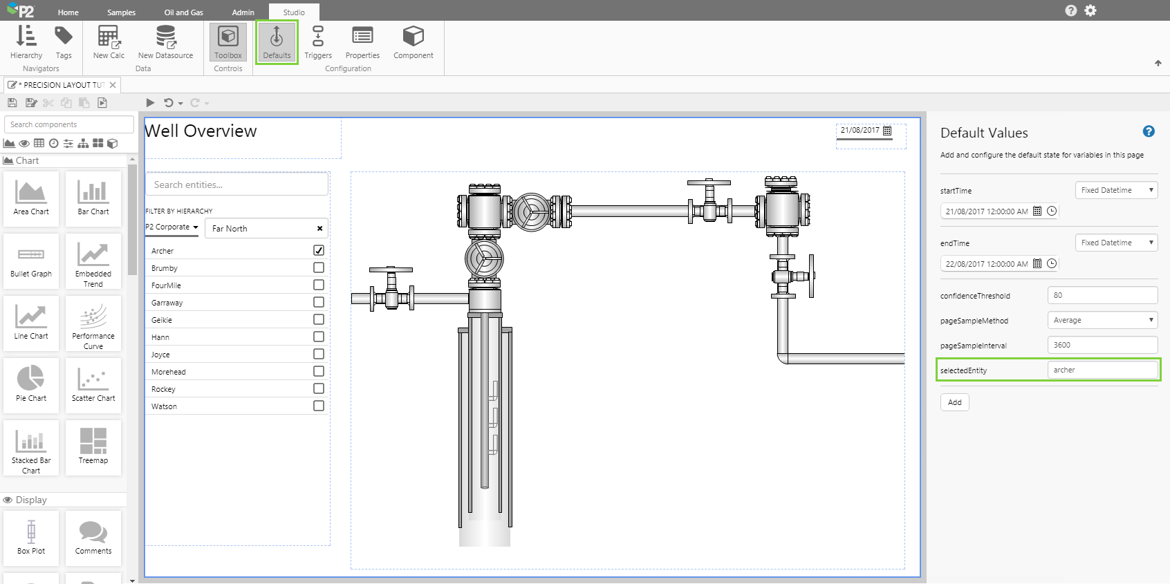Click the Tags navigator icon
The height and width of the screenshot is (584, 1170).
click(64, 41)
